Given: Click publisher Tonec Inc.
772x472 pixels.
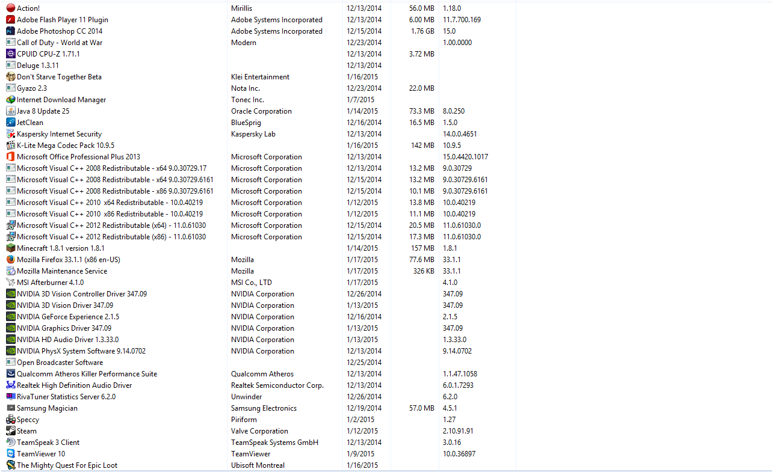Looking at the screenshot, I should pos(247,100).
